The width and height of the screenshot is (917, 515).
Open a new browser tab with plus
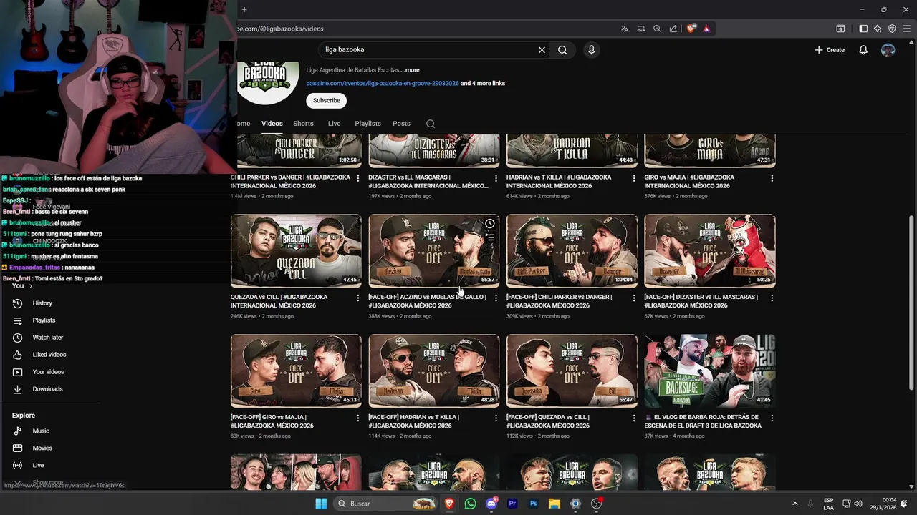(244, 9)
